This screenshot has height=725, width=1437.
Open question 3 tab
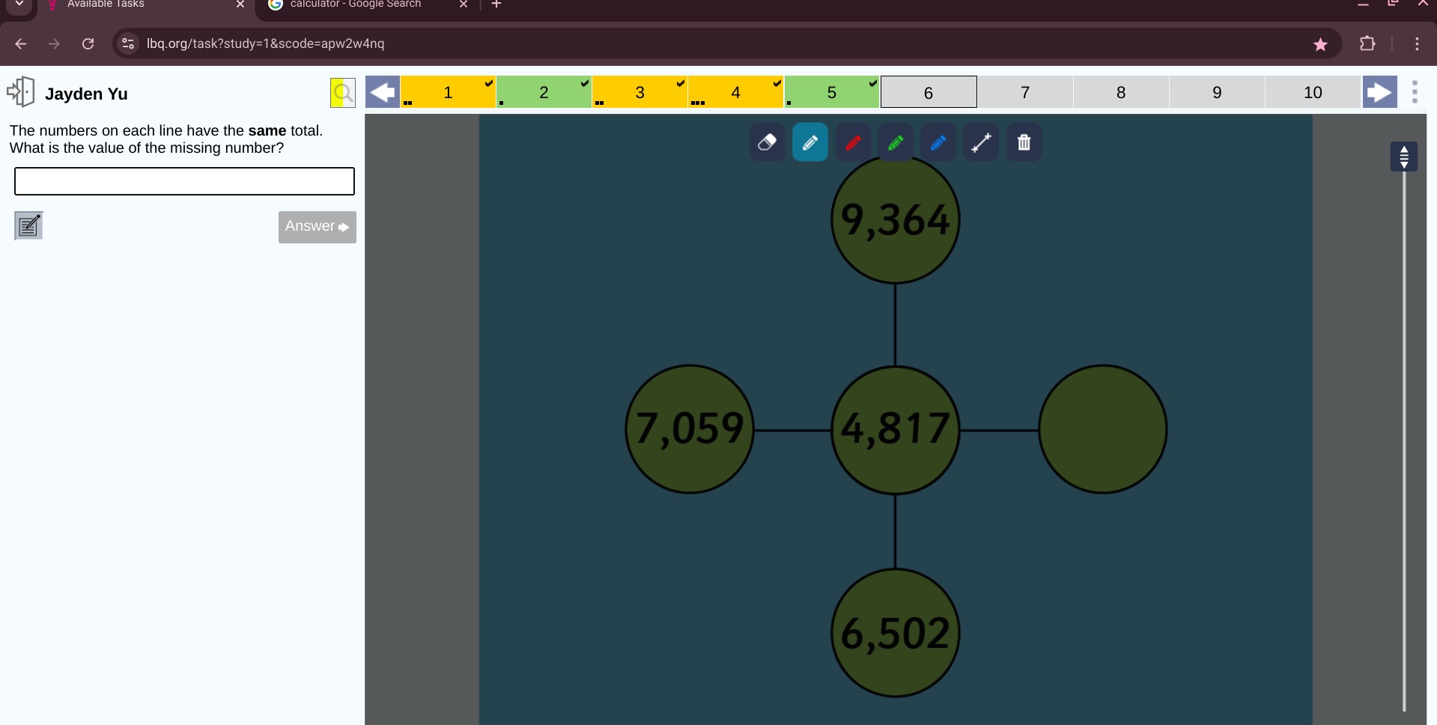(x=639, y=92)
